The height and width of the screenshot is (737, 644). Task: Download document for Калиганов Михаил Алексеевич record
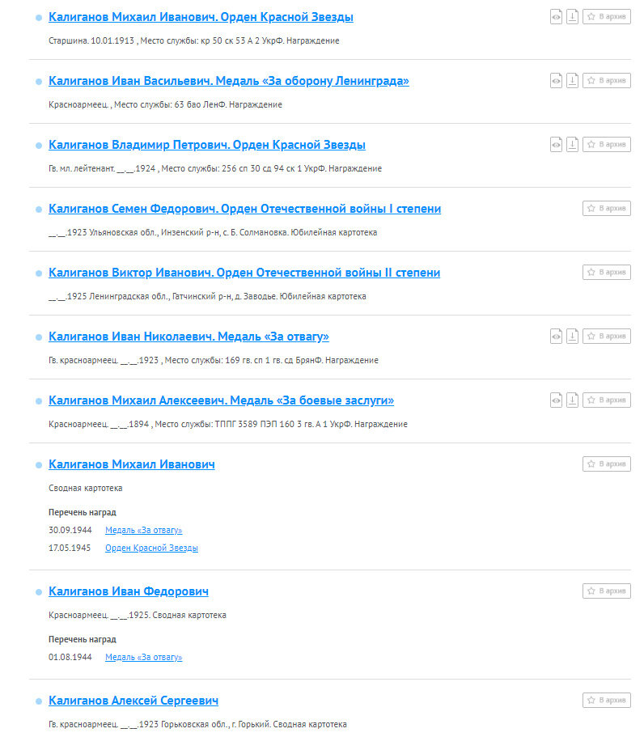[x=572, y=400]
